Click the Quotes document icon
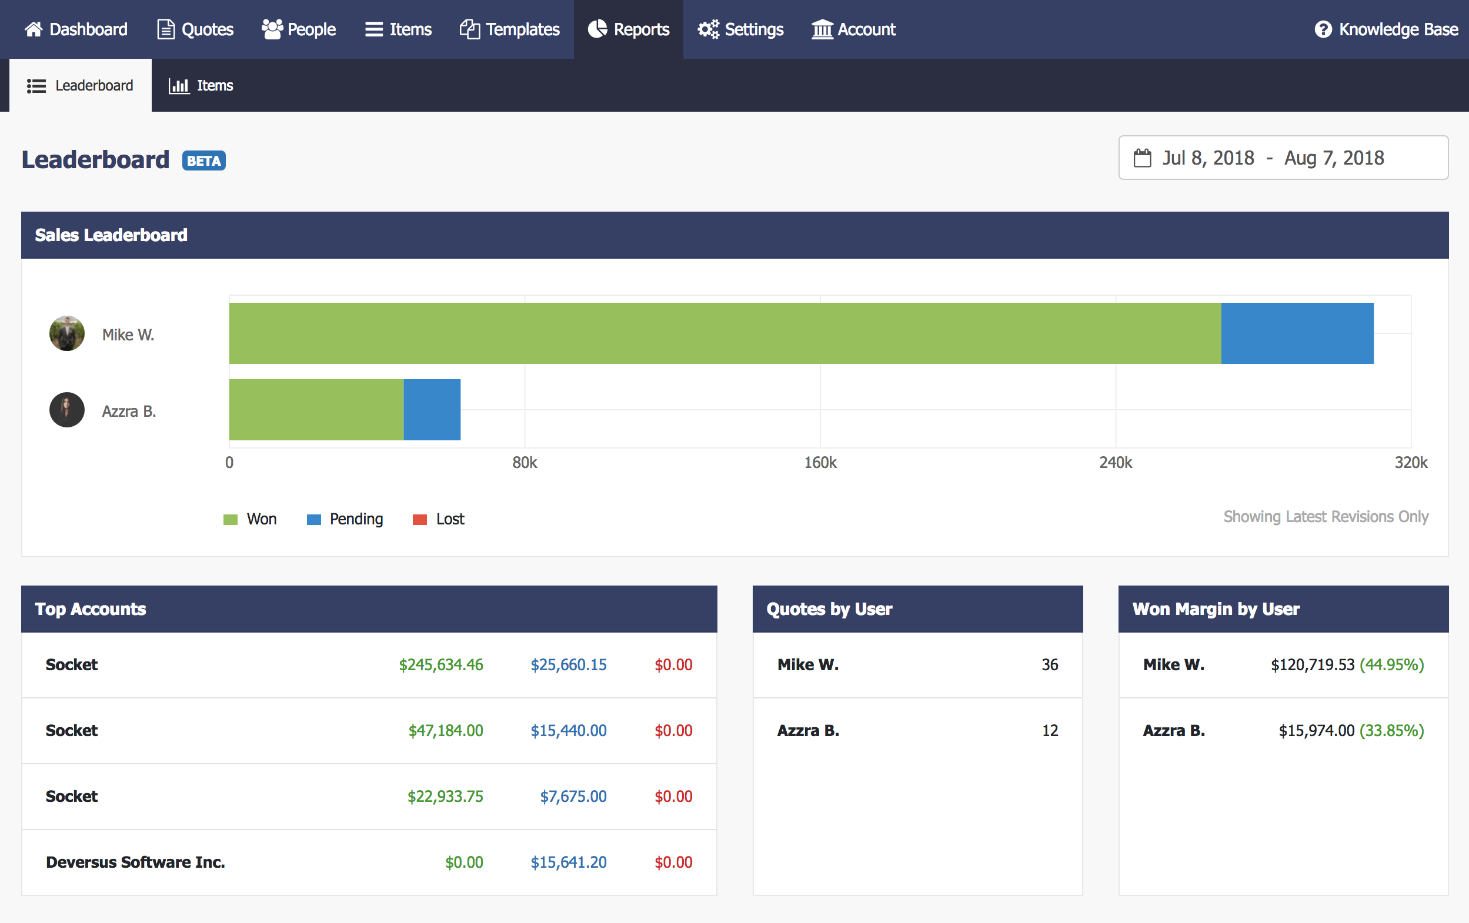This screenshot has height=923, width=1469. coord(165,29)
